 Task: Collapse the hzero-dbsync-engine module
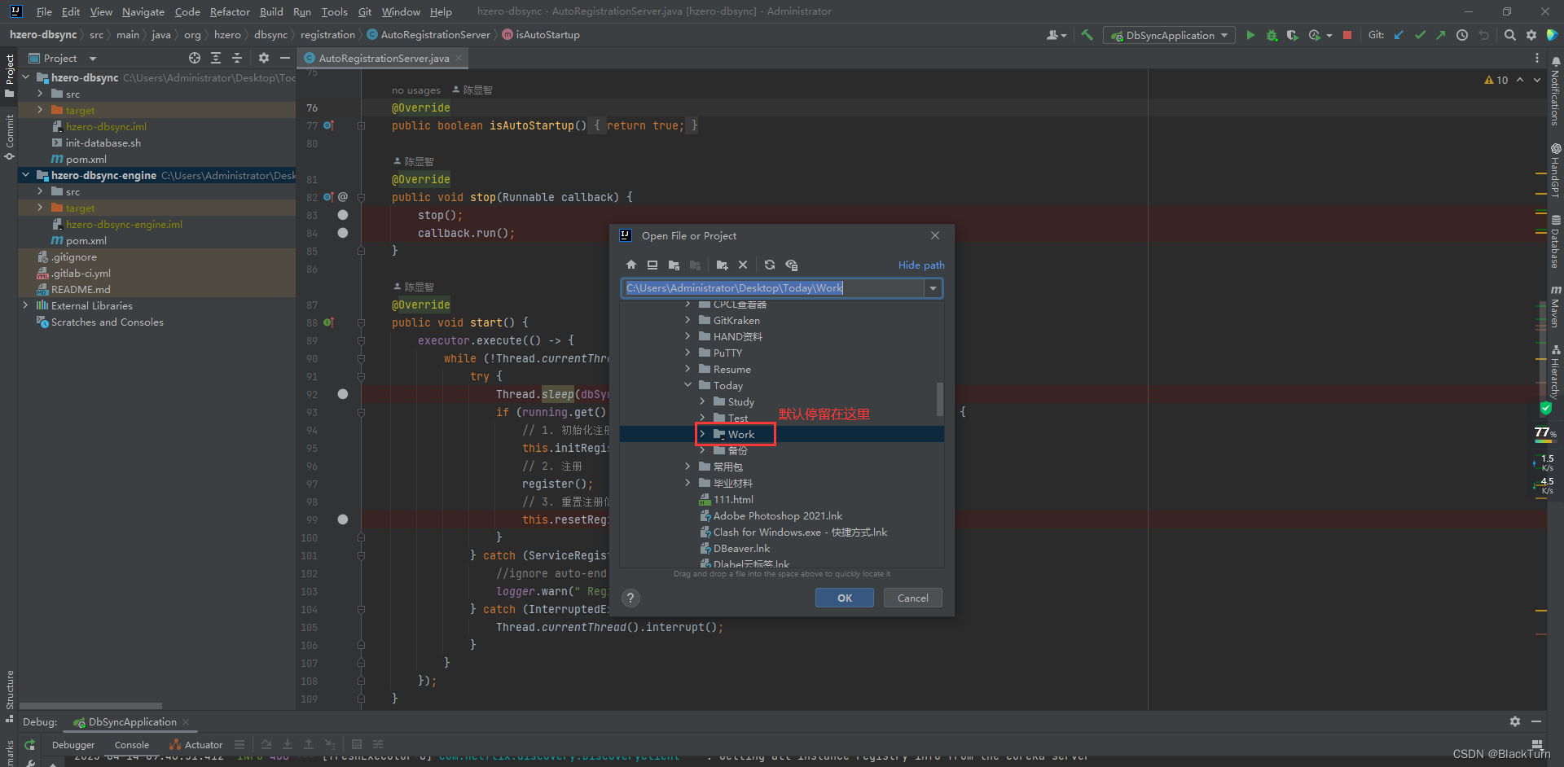pyautogui.click(x=25, y=175)
